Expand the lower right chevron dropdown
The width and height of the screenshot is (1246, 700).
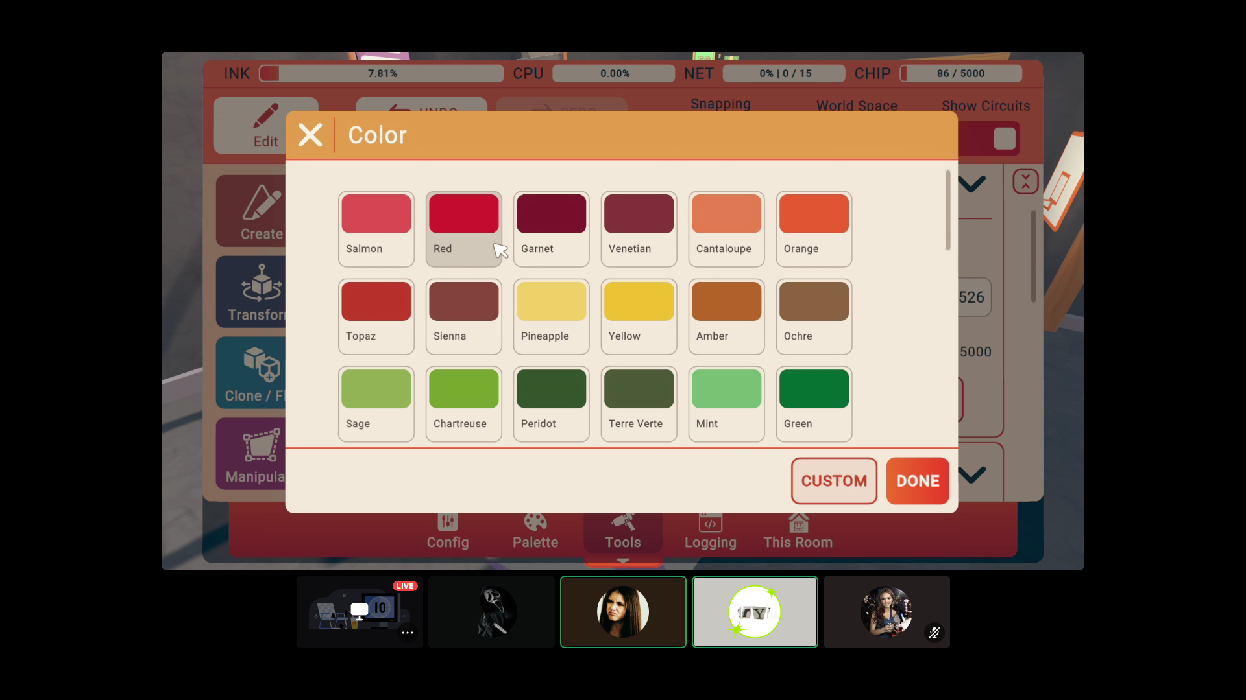[972, 475]
